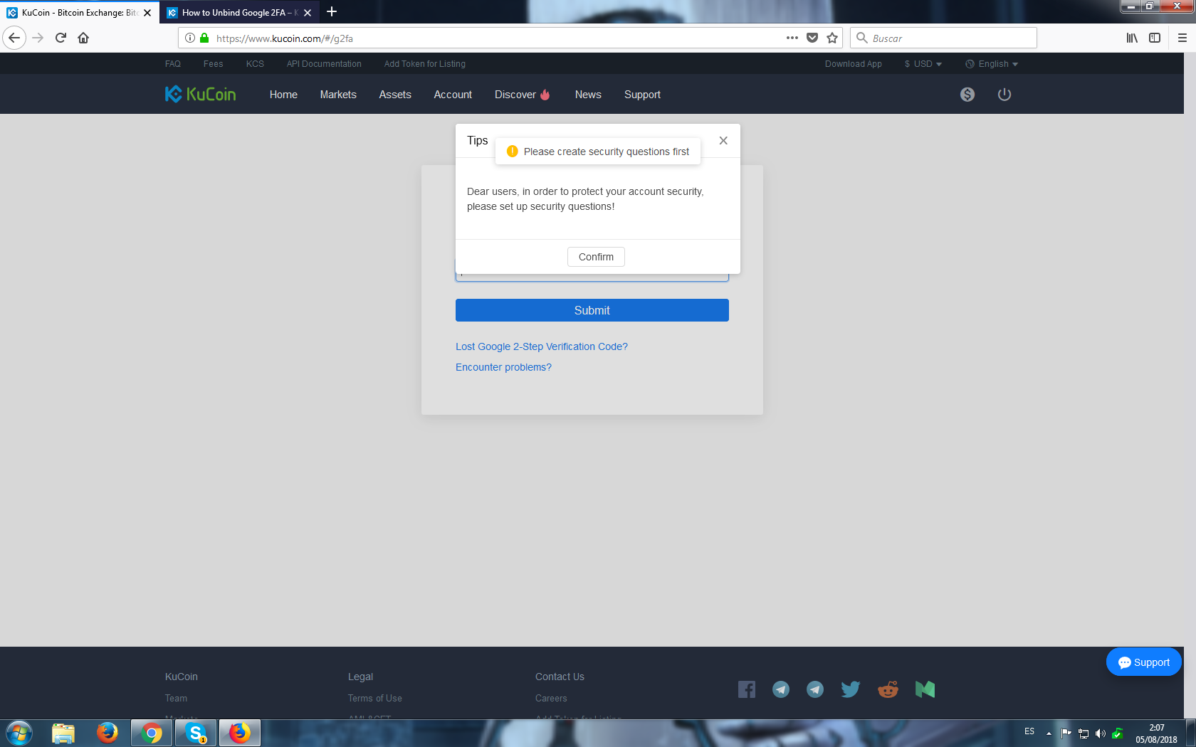1196x747 pixels.
Task: Expand the English language dropdown
Action: click(992, 64)
